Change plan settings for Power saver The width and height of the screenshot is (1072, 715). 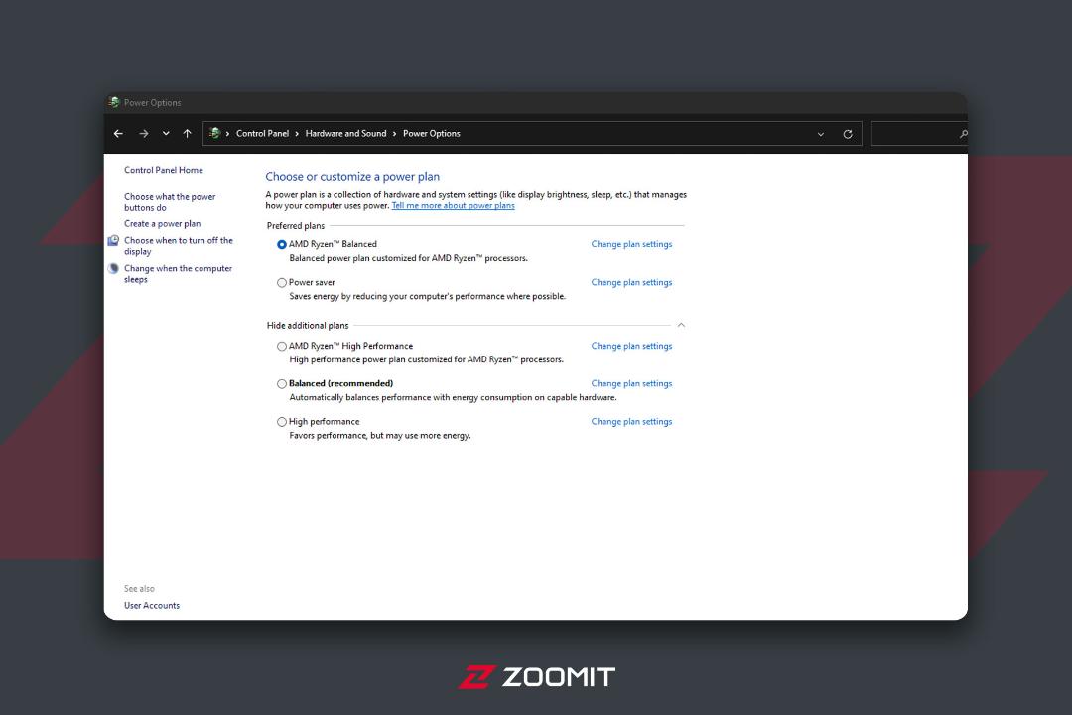tap(631, 283)
